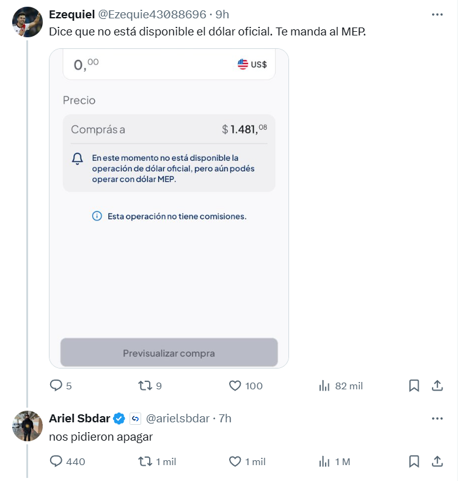
Task: Reply to Ezequiel's tweet
Action: click(56, 386)
